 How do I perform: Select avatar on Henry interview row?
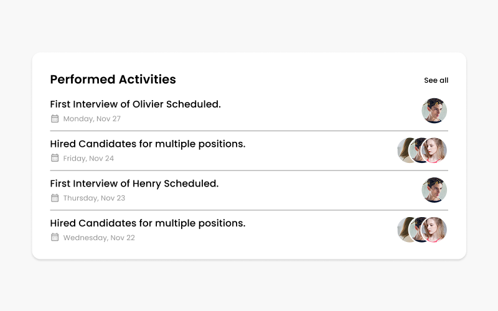pos(434,190)
